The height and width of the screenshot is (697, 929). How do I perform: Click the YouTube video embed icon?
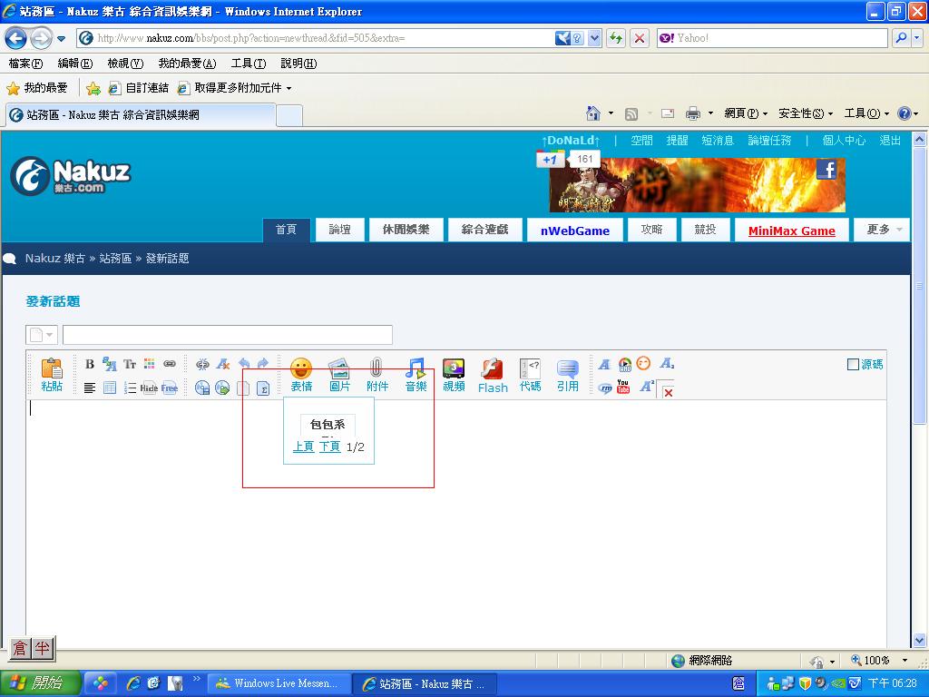[x=623, y=387]
